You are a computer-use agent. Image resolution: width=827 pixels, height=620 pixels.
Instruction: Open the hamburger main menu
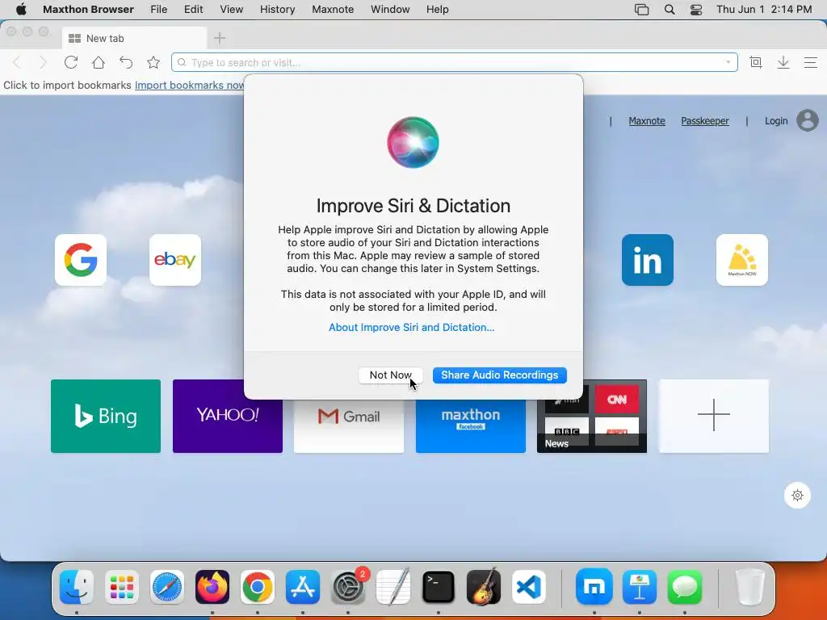point(811,62)
